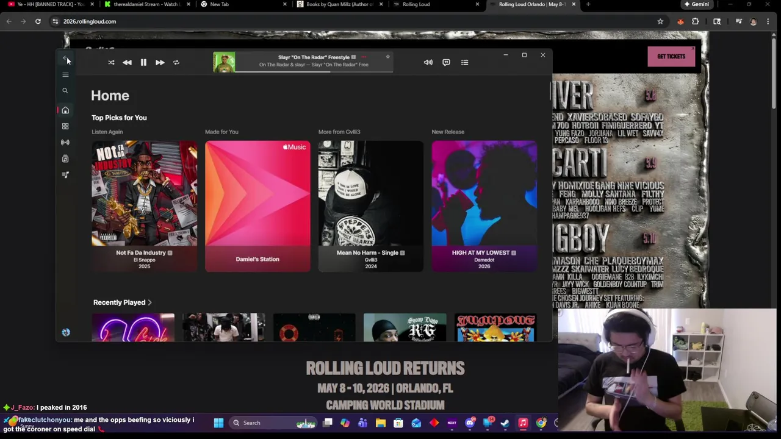
Task: Open the Library icon in the sidebar
Action: (65, 159)
